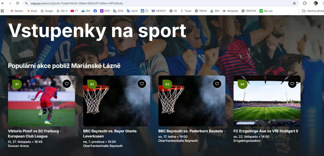This screenshot has width=324, height=156.
Task: Open the HEJNOVI bookmark
Action: tap(159, 11)
